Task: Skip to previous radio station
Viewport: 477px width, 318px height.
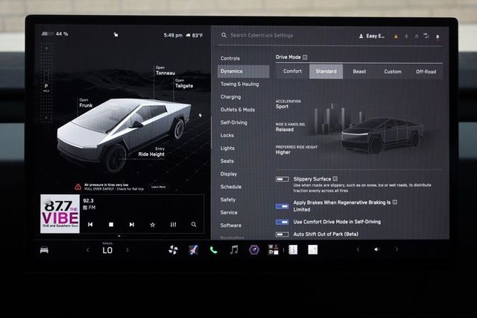Action: click(x=90, y=225)
